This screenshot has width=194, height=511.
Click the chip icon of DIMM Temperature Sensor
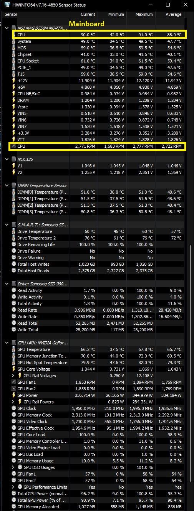[x=14, y=186]
